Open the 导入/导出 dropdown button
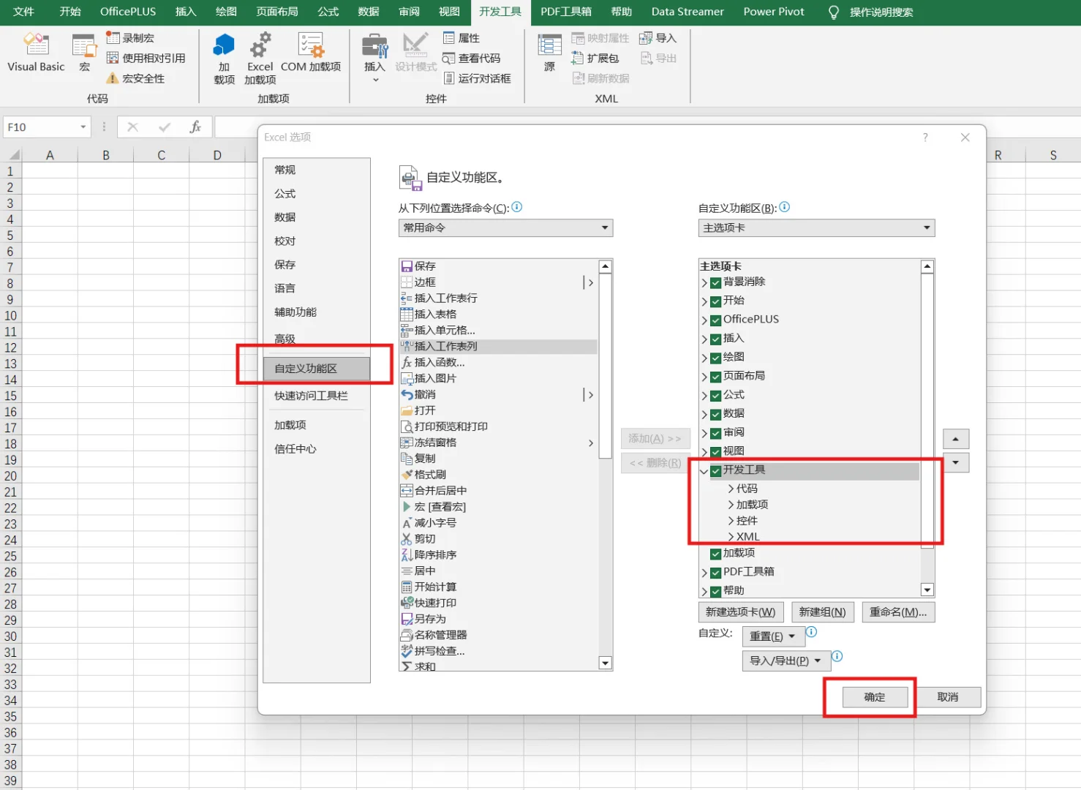1081x790 pixels. click(x=786, y=661)
